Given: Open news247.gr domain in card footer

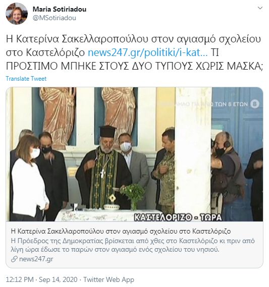Looking at the screenshot, I should click(36, 259).
